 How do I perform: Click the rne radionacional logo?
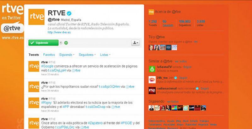[x=152, y=90]
